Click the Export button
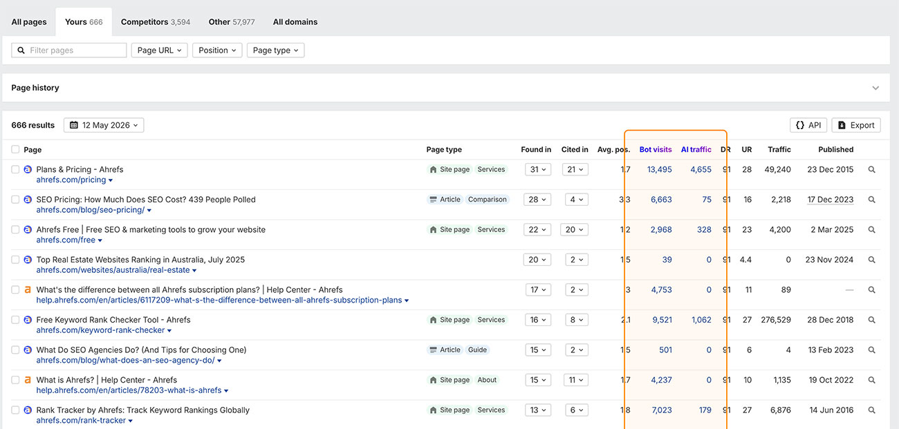The height and width of the screenshot is (429, 899). (x=856, y=125)
